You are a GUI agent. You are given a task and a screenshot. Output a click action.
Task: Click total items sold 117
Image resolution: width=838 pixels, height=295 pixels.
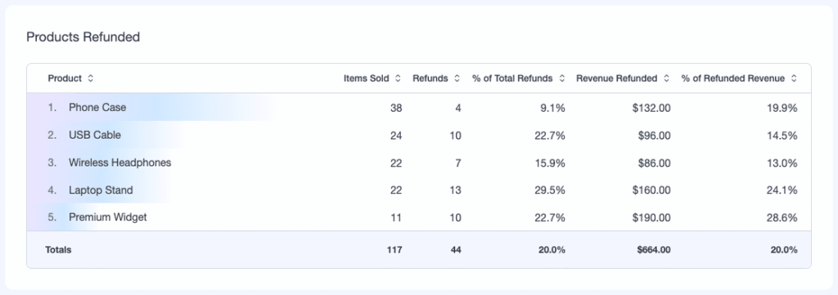(x=395, y=250)
